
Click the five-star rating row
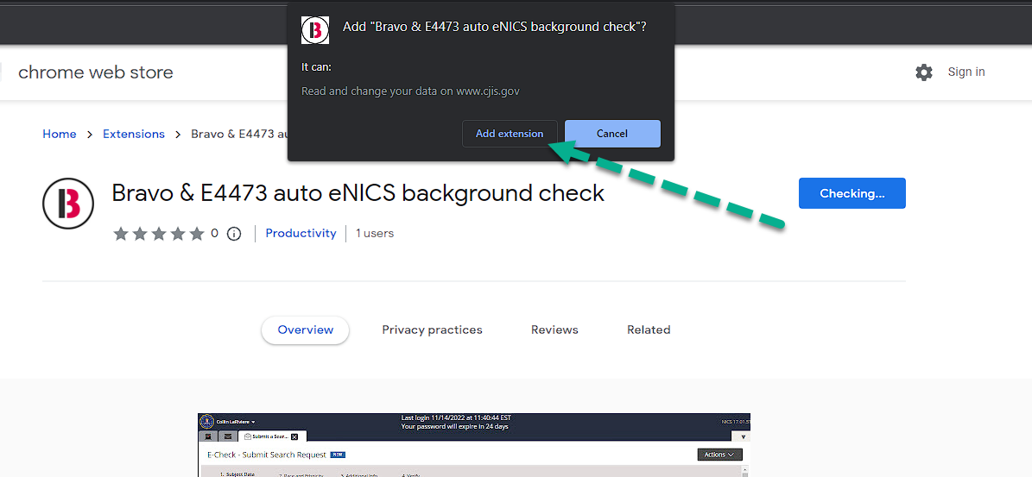159,233
